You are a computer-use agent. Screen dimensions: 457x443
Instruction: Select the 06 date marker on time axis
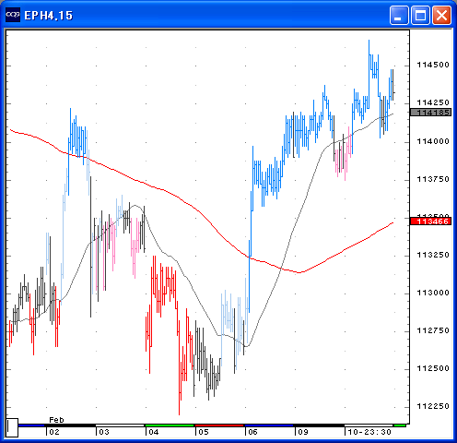point(252,432)
